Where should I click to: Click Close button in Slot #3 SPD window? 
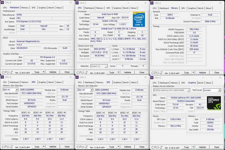click(142, 147)
